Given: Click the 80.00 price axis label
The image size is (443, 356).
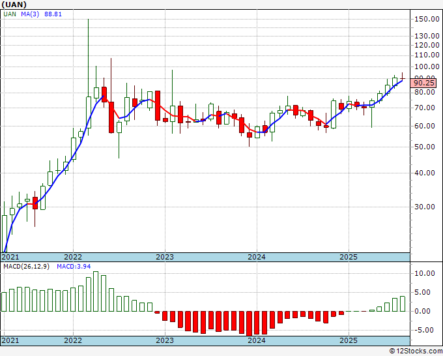Looking at the screenshot, I should click(x=425, y=92).
